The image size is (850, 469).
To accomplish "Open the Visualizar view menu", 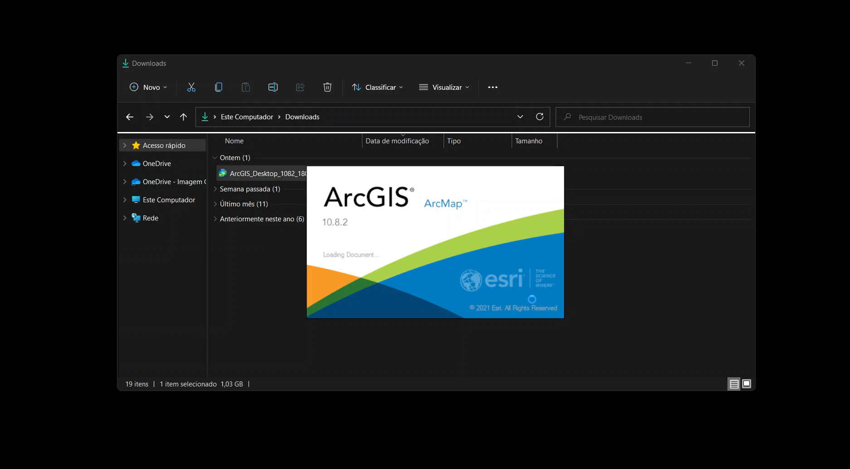I will [x=444, y=87].
